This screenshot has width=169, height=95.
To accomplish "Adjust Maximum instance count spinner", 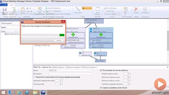I will (x=130, y=77).
